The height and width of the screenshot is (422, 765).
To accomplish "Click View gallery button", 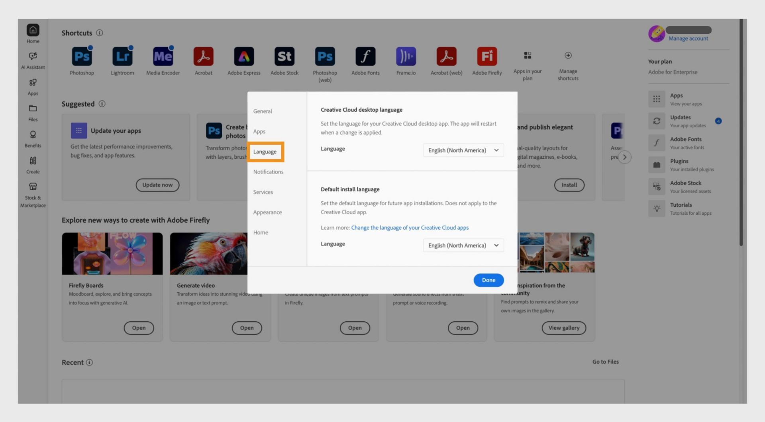I will 564,328.
